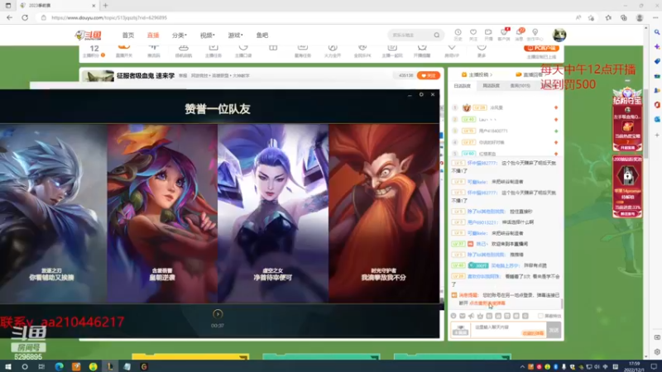This screenshot has width=662, height=372.
Task: Click the chat message input field
Action: (510, 330)
